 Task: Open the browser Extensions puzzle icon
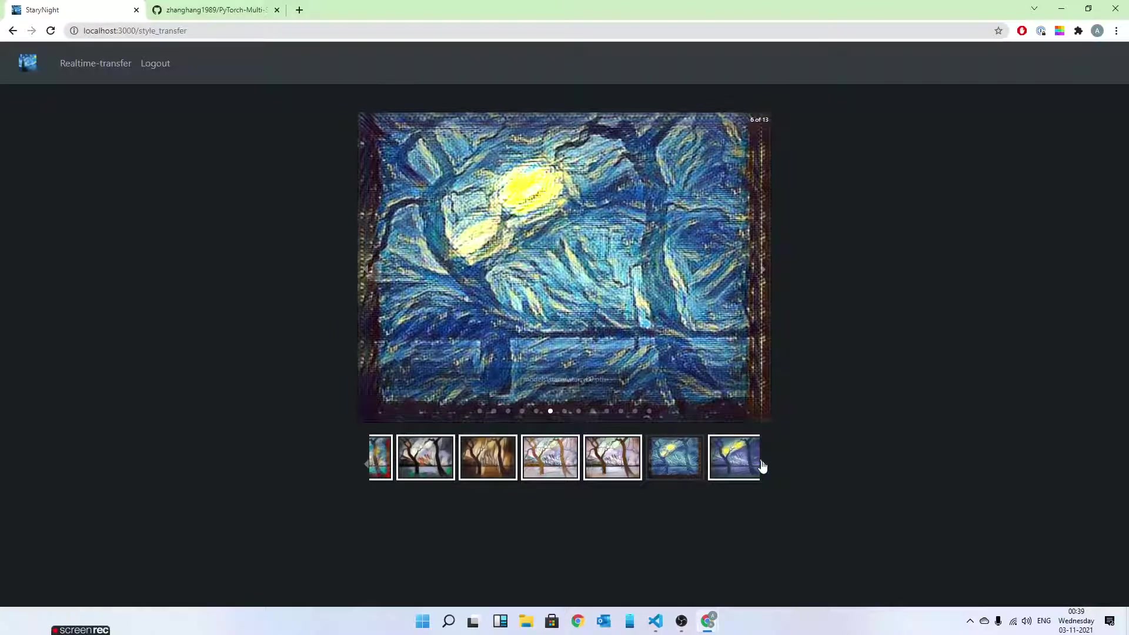coord(1078,31)
